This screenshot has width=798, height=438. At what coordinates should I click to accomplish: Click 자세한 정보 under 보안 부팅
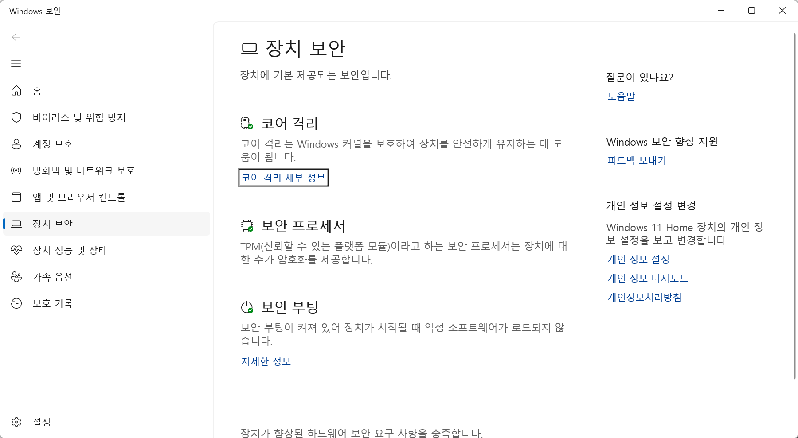[x=266, y=361]
